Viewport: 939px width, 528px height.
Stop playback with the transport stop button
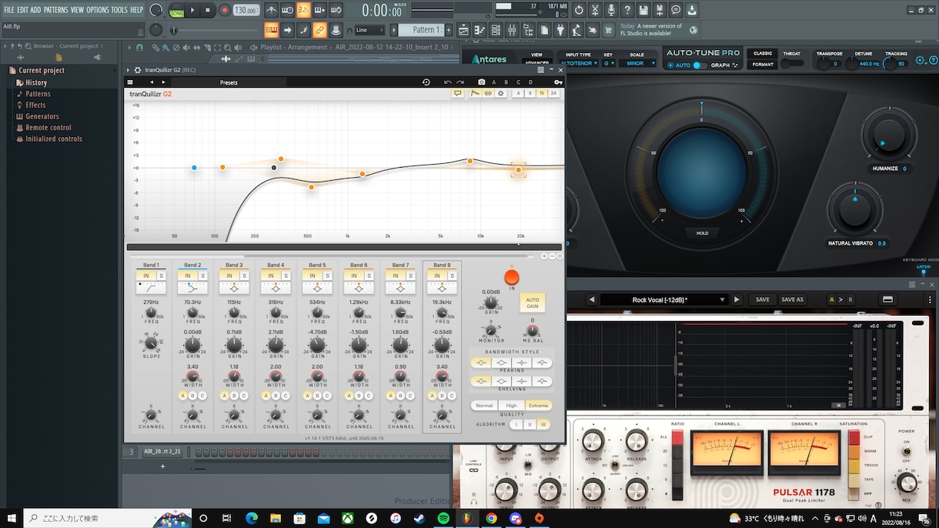coord(208,10)
